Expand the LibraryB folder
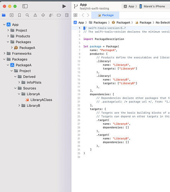170x192 pixels. pyautogui.click(x=19, y=106)
